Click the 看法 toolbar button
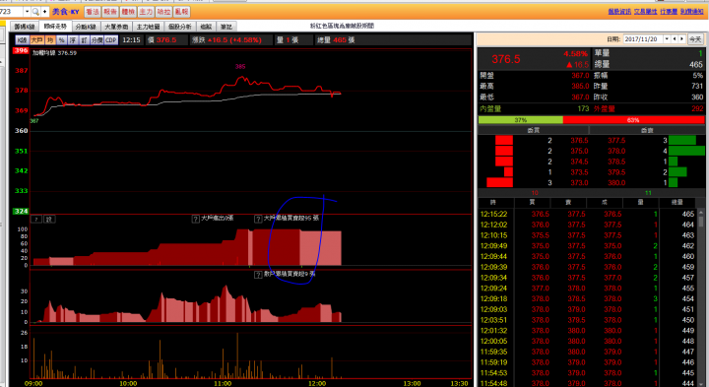The image size is (709, 387). (x=93, y=12)
